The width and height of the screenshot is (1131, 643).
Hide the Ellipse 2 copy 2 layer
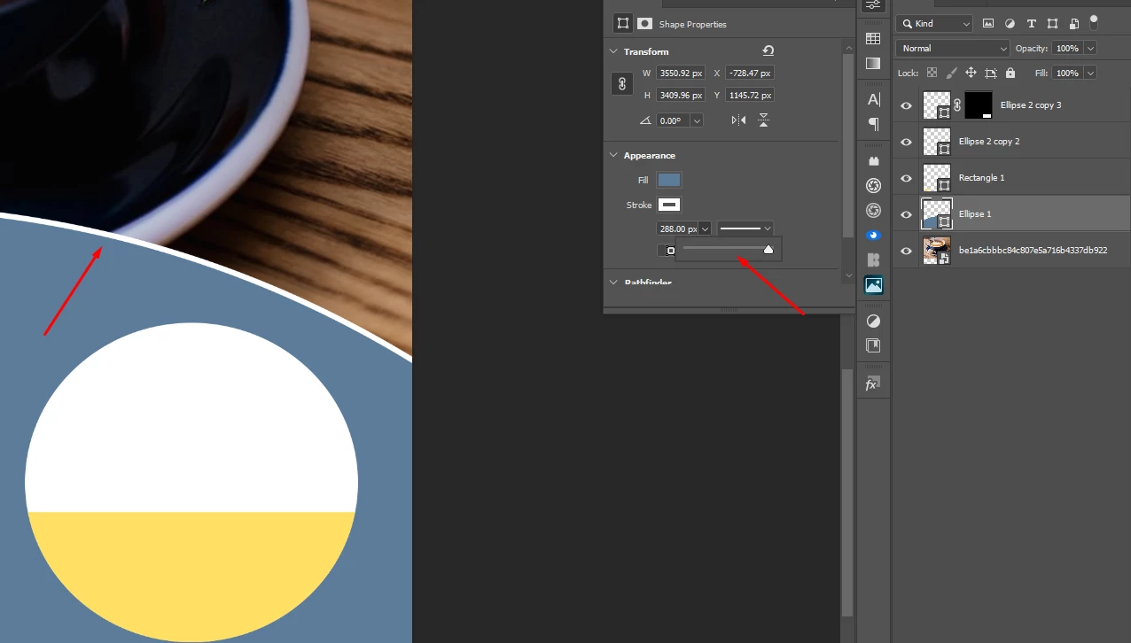pyautogui.click(x=906, y=142)
